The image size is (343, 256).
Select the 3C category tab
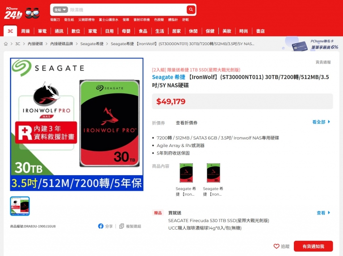point(10,31)
